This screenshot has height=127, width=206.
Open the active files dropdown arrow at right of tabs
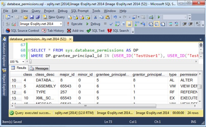[x=201, y=39]
